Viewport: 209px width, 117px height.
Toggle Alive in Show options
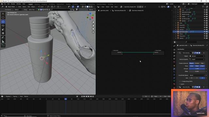(192, 66)
